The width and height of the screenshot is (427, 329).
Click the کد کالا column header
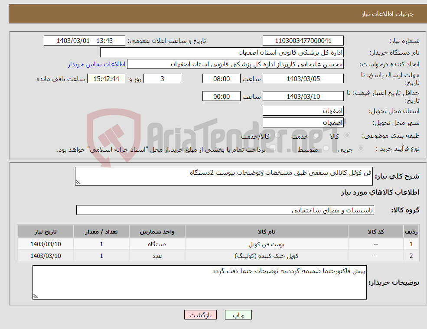point(376,232)
